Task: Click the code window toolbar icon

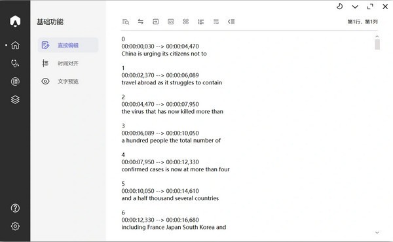Action: [171, 22]
